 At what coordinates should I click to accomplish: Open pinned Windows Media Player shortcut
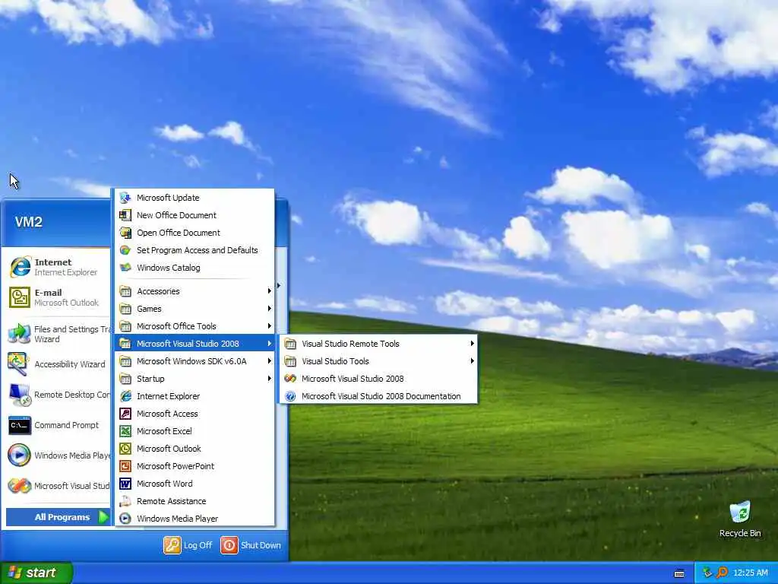coord(59,455)
